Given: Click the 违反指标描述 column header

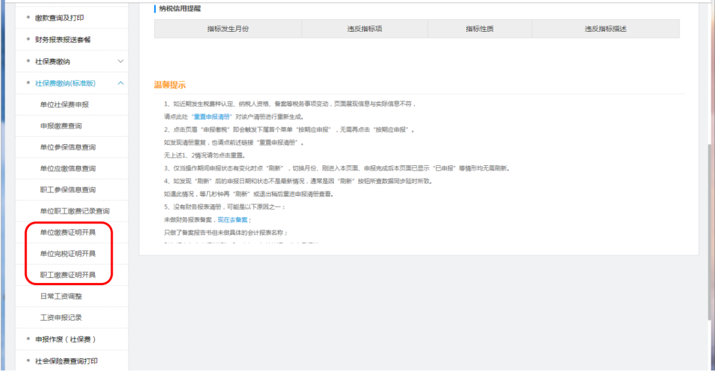Looking at the screenshot, I should (606, 28).
